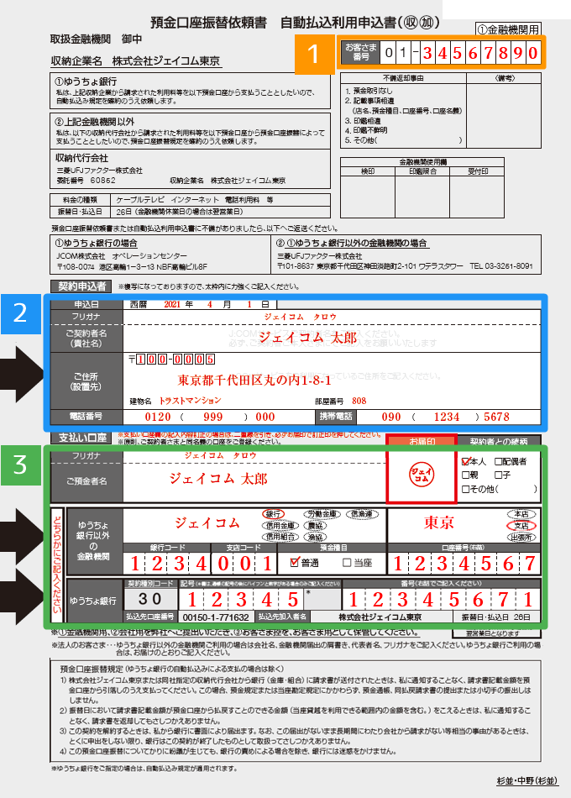Select the circled 銀行 institution type

coord(273,514)
